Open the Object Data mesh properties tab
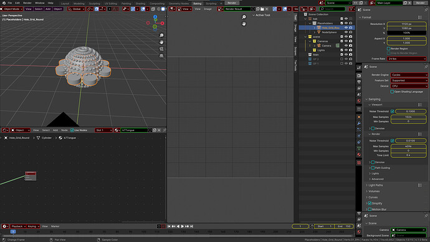The width and height of the screenshot is (430, 242). point(359,148)
